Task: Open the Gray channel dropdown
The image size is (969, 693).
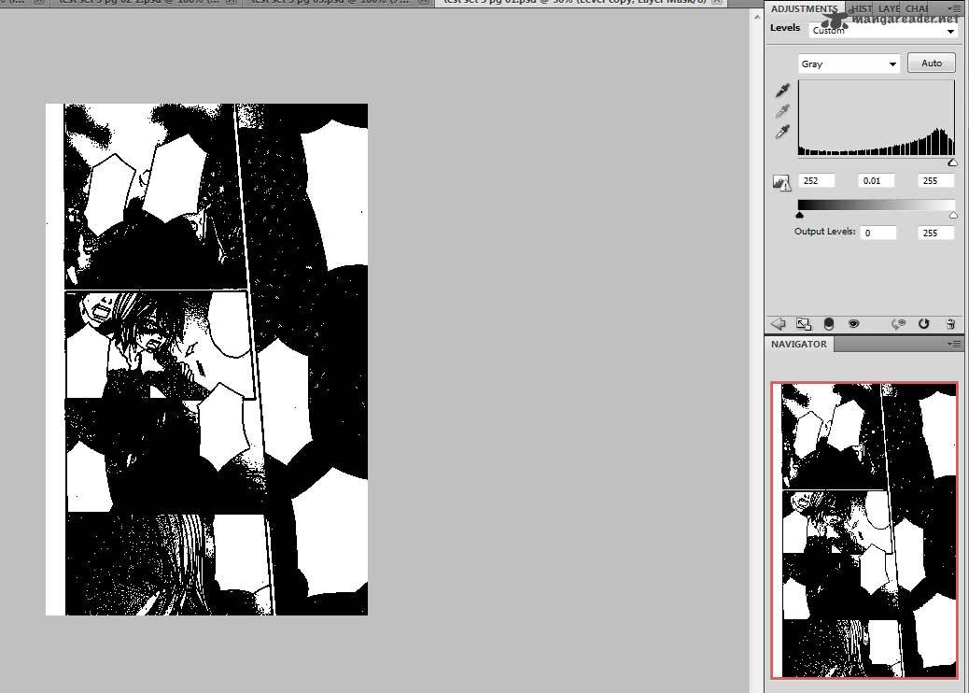Action: click(849, 64)
